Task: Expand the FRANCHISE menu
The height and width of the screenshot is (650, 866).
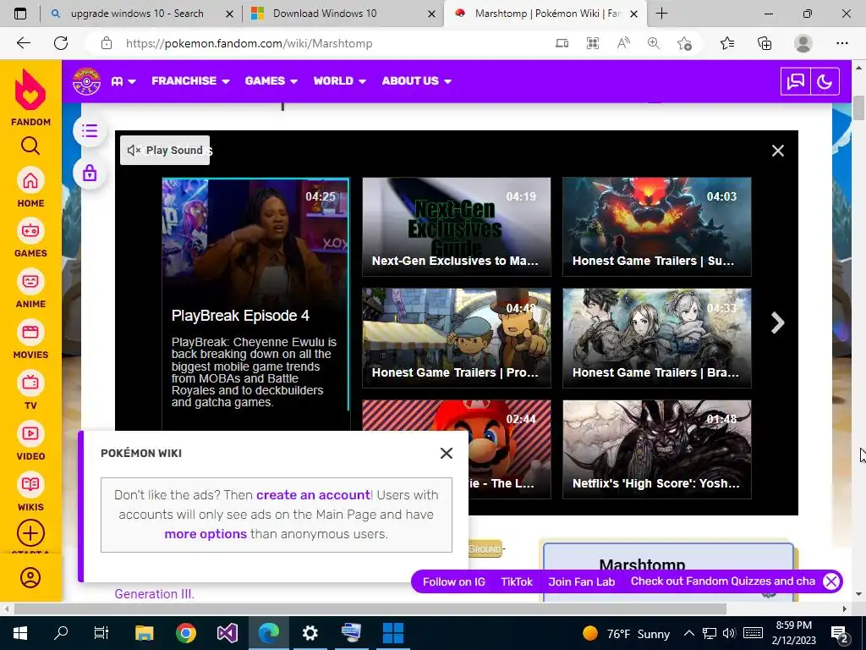Action: (190, 81)
